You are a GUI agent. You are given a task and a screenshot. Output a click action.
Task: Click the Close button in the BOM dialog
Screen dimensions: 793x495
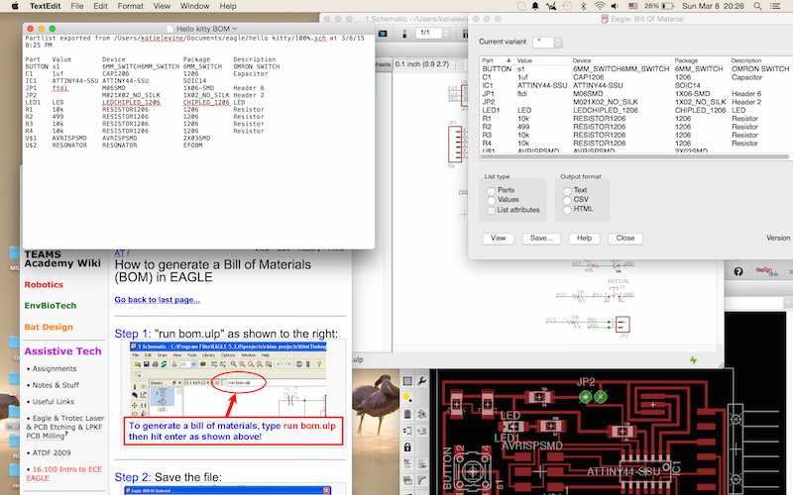[625, 238]
